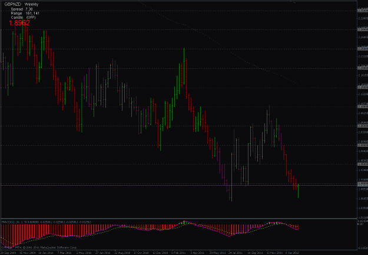Screen dimensions: 368x255
Task: Click the 29 May 2011 date label
Action: pos(217,253)
